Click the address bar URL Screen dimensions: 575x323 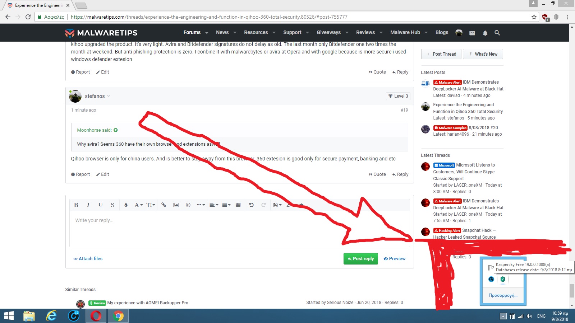(209, 17)
